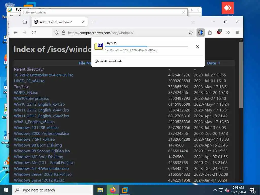Bookmark this page with the star
Viewport: 260px width, 195px height.
(191, 33)
